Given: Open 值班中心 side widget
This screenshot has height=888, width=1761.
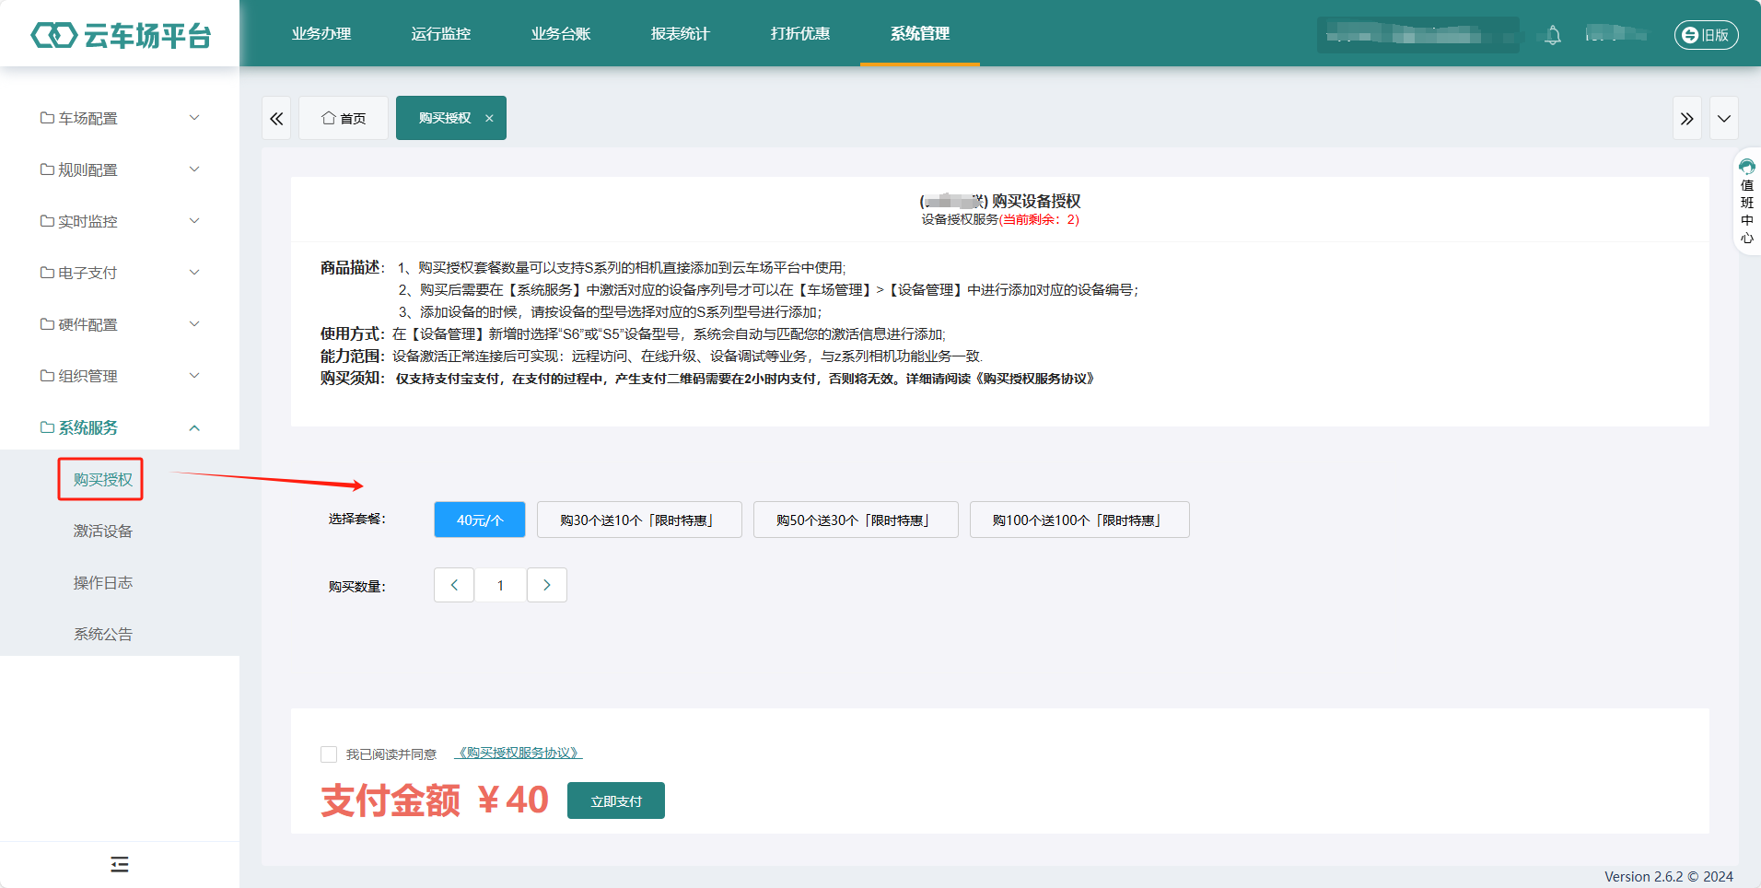Looking at the screenshot, I should tap(1747, 201).
